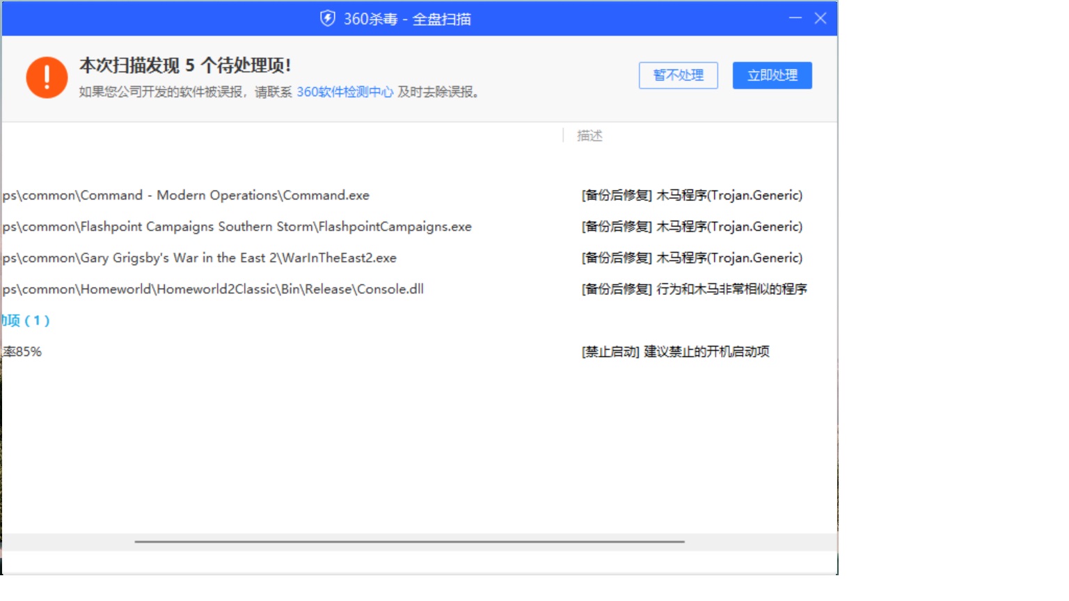Click the Trojan.Generic description for Command.exe
The width and height of the screenshot is (1069, 601).
[x=692, y=195]
